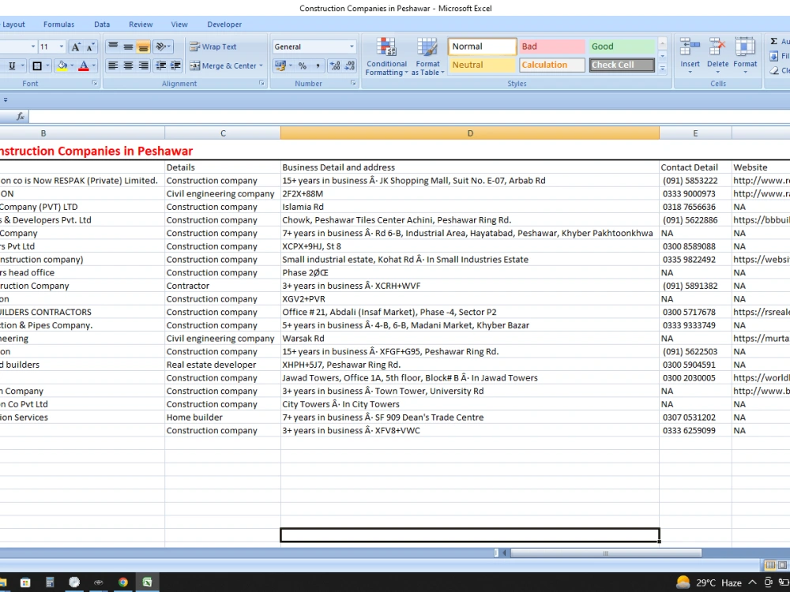Apply yellow fill color to cell
The height and width of the screenshot is (592, 790).
62,66
